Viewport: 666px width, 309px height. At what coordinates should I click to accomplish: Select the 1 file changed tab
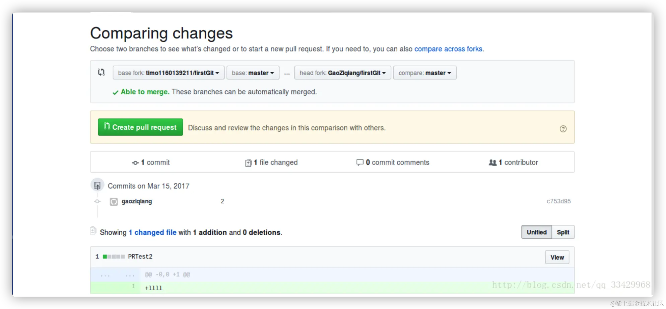click(x=271, y=163)
